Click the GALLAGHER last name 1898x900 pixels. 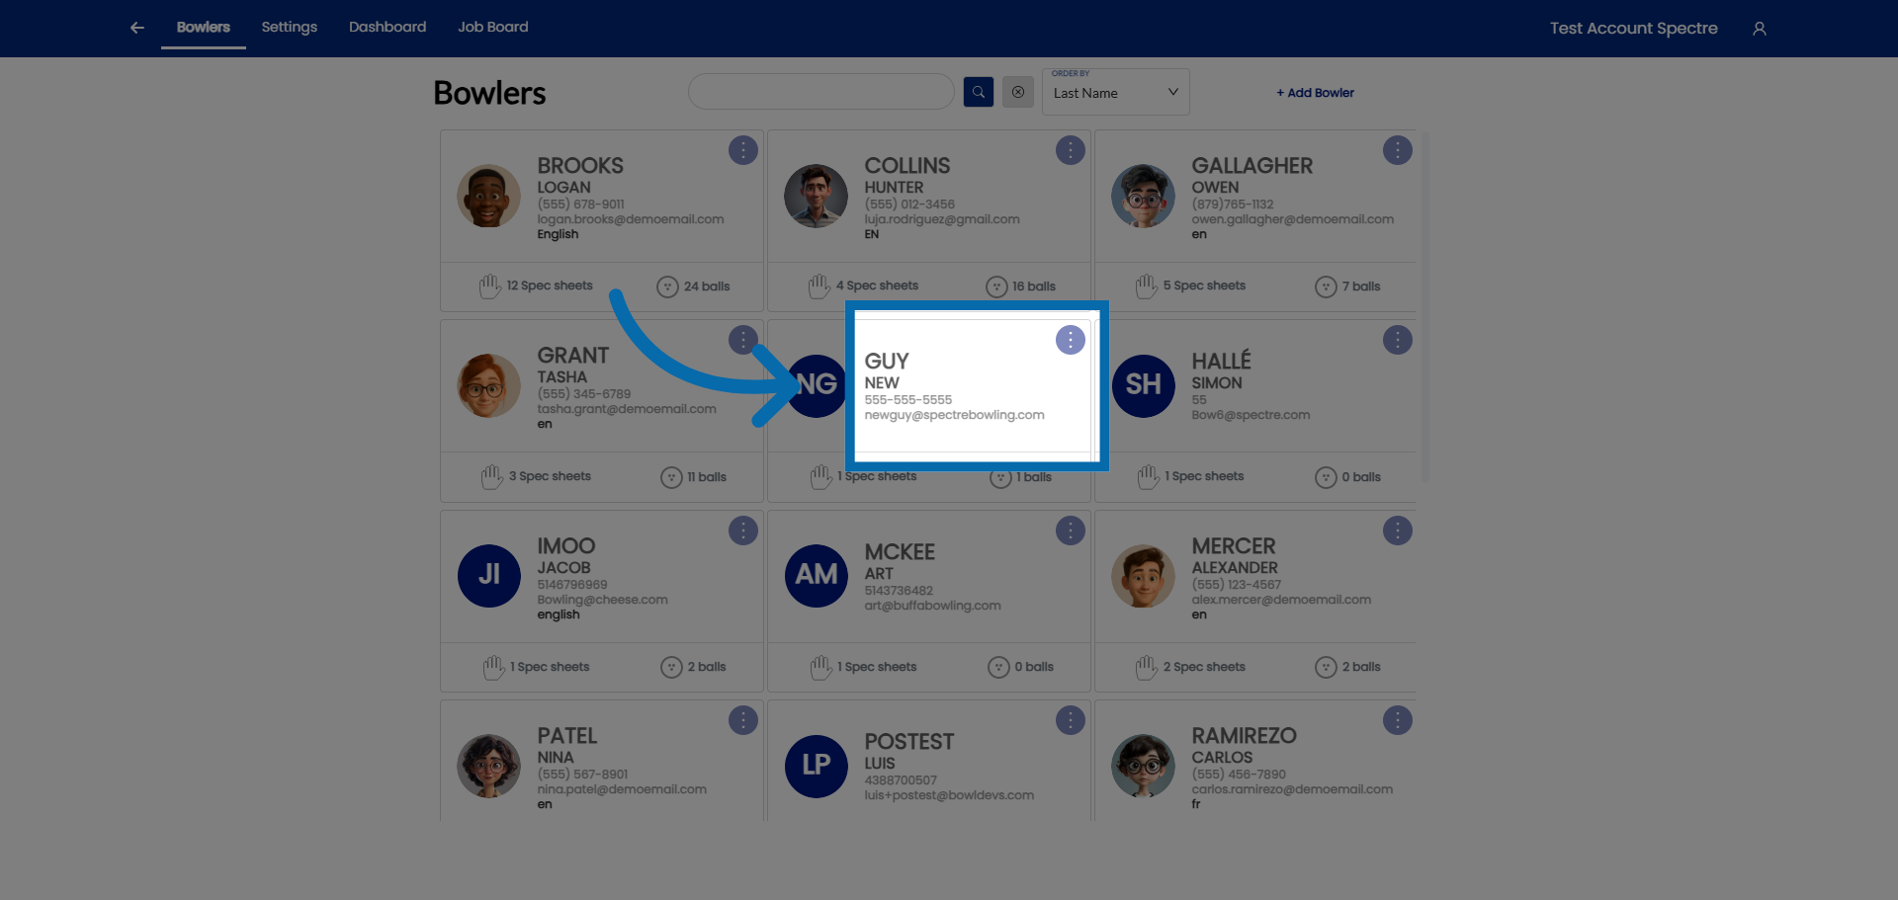click(1252, 166)
